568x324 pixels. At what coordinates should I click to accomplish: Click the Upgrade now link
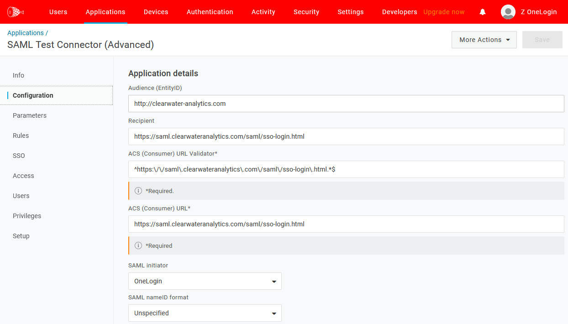tap(444, 12)
